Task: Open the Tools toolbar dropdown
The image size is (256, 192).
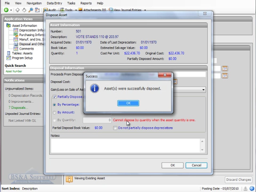Action: (69, 10)
